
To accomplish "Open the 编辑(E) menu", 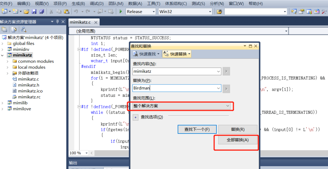I will coord(24,3).
